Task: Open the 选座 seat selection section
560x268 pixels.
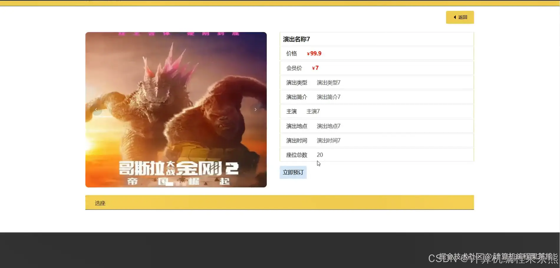Action: click(100, 203)
